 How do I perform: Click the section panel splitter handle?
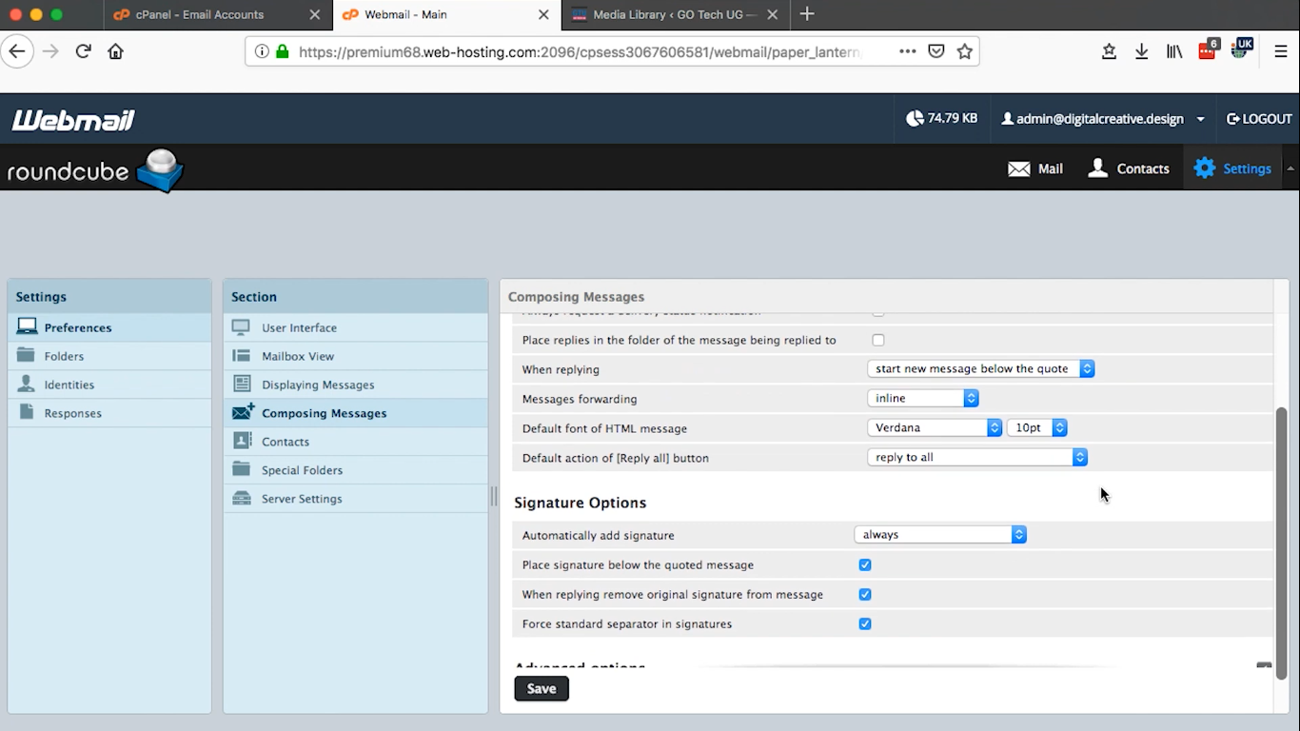tap(494, 496)
